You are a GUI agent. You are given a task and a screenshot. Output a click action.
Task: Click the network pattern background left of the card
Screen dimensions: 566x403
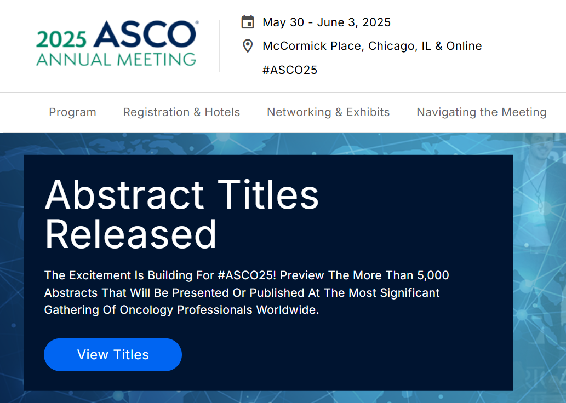[x=12, y=270]
